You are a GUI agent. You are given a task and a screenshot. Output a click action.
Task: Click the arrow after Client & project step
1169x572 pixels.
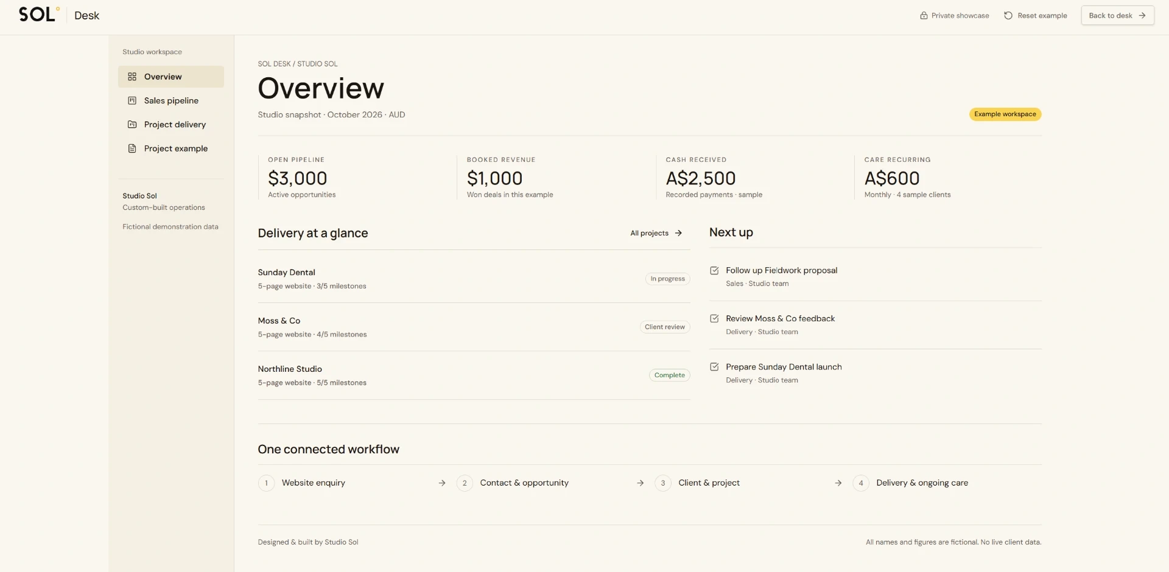pos(838,483)
